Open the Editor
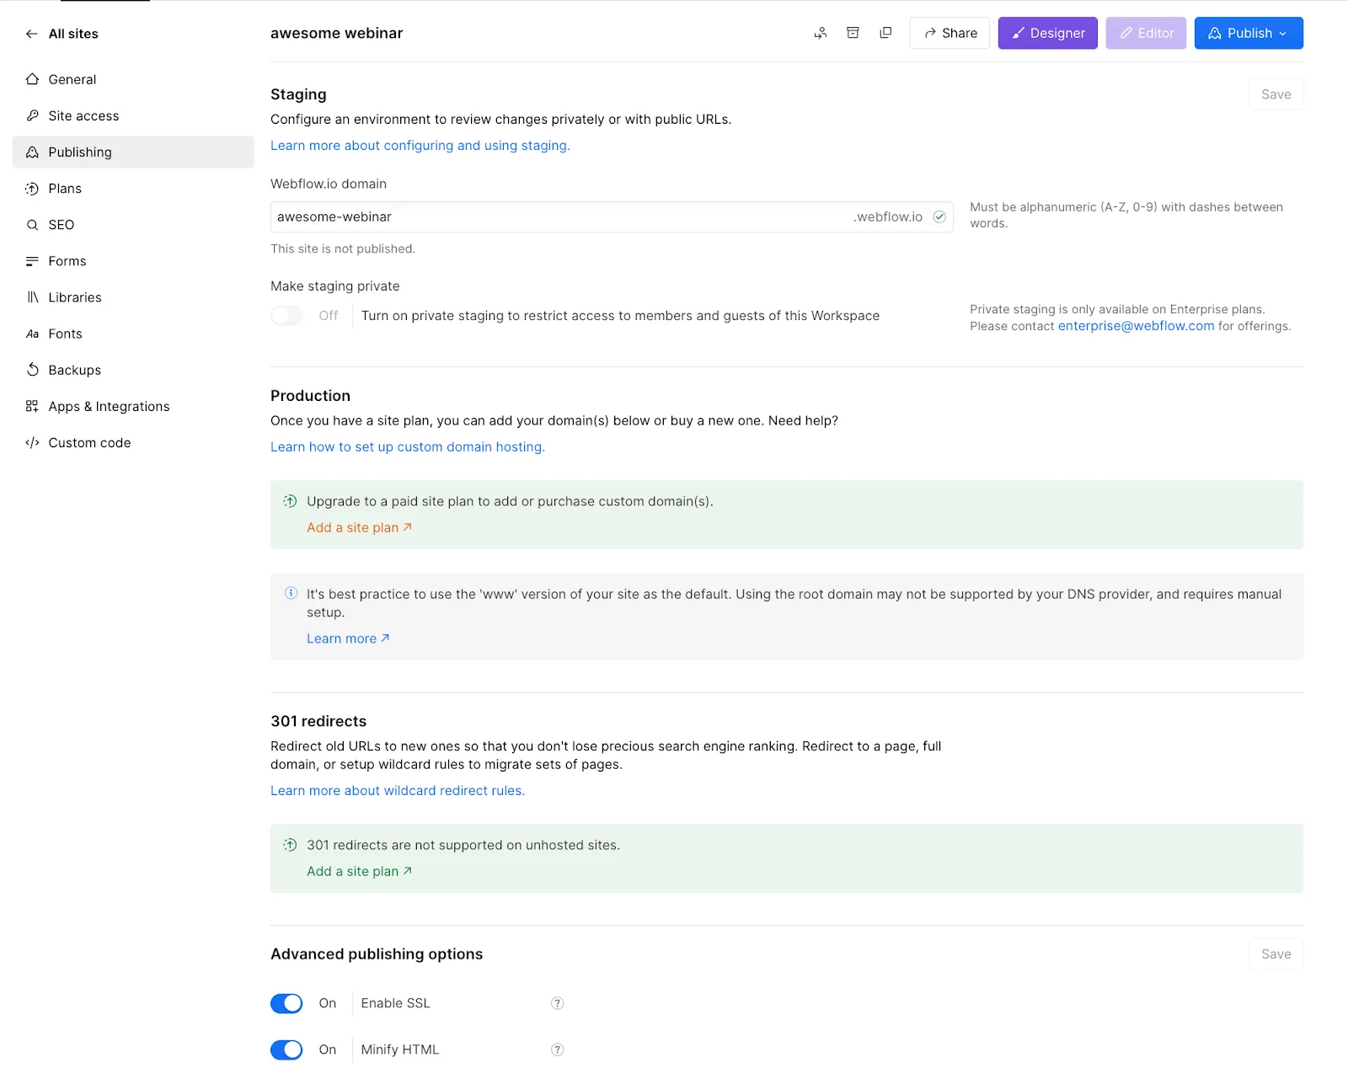The height and width of the screenshot is (1079, 1348). [1146, 33]
